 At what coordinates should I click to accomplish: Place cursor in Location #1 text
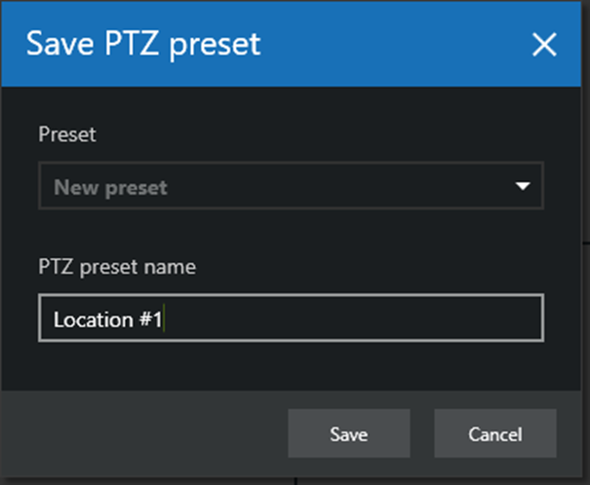(108, 319)
